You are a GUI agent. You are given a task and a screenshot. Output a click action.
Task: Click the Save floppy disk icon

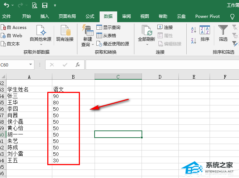pos(45,5)
